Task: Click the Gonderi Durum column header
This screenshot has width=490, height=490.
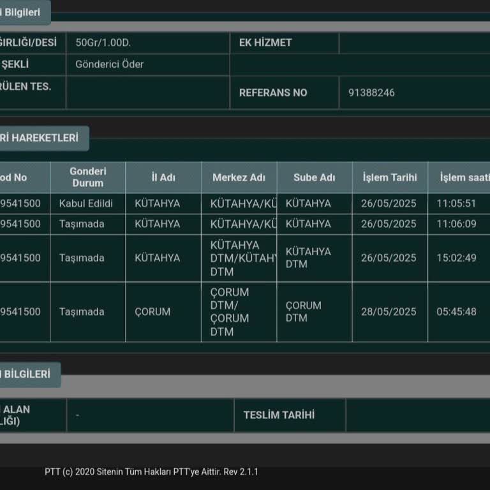Action: point(87,177)
